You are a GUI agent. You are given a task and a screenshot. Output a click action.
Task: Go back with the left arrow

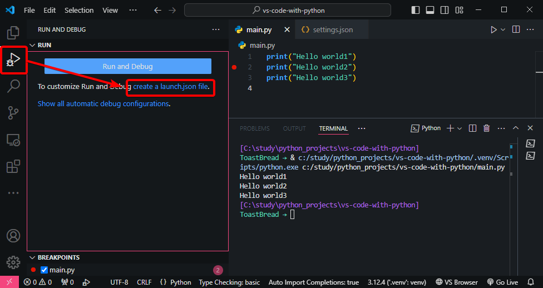pyautogui.click(x=157, y=11)
